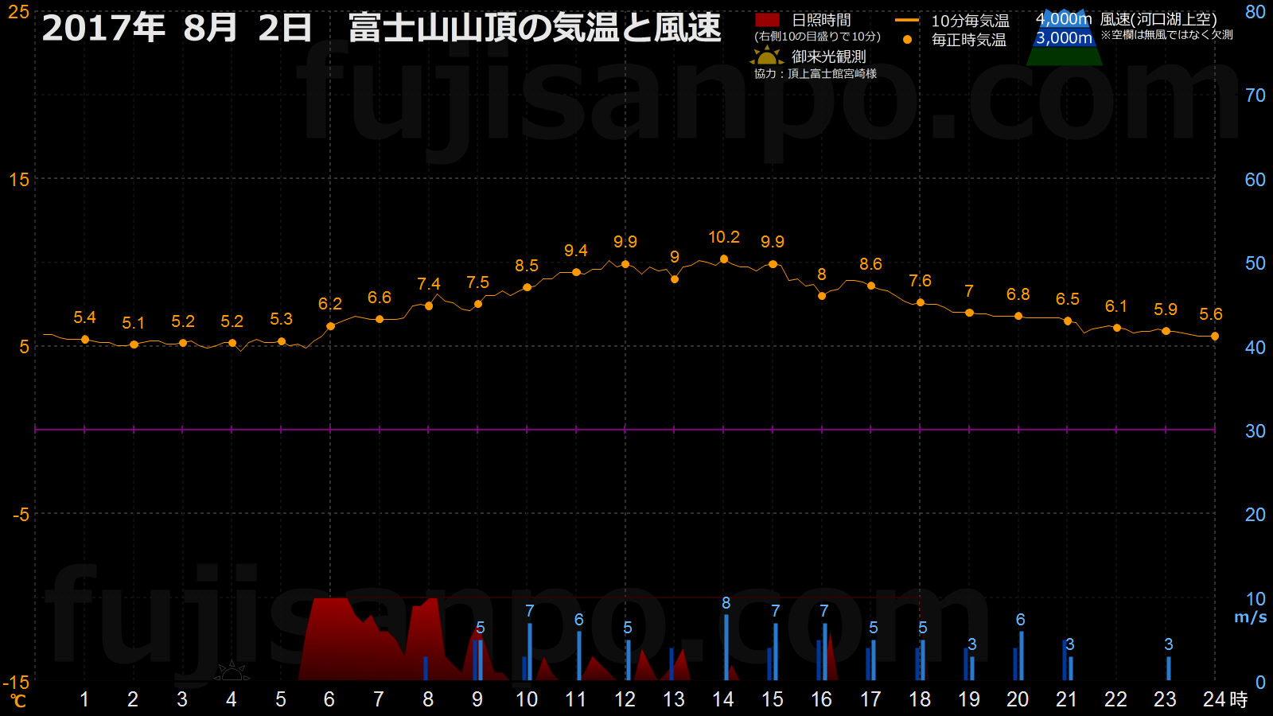
Task: Click the 協力：頂上富士館宮崎様 credit text
Action: [816, 73]
